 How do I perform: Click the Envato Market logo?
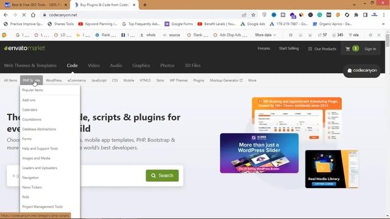(24, 48)
